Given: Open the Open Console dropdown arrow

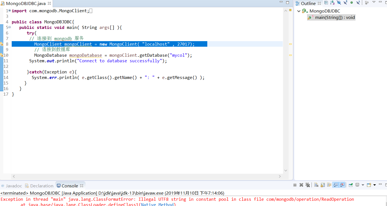Looking at the screenshot, I should 374,185.
